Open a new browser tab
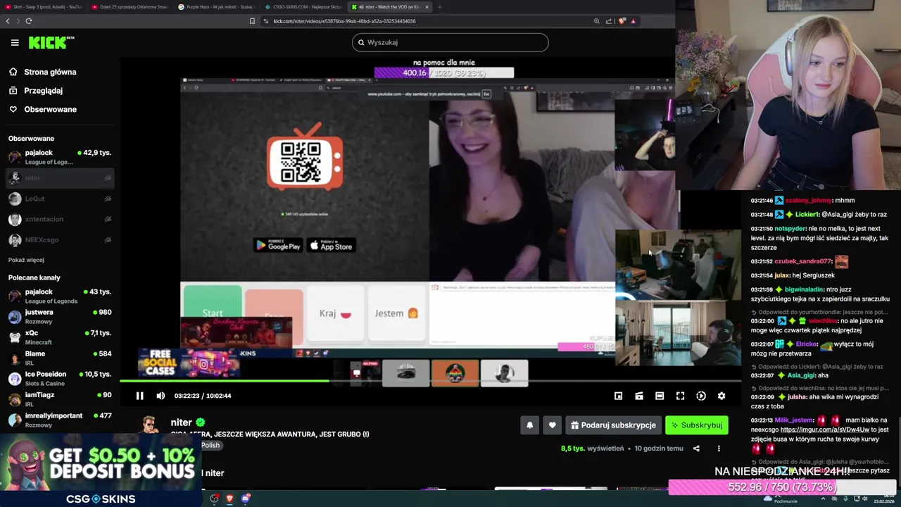The height and width of the screenshot is (507, 901). pyautogui.click(x=439, y=7)
